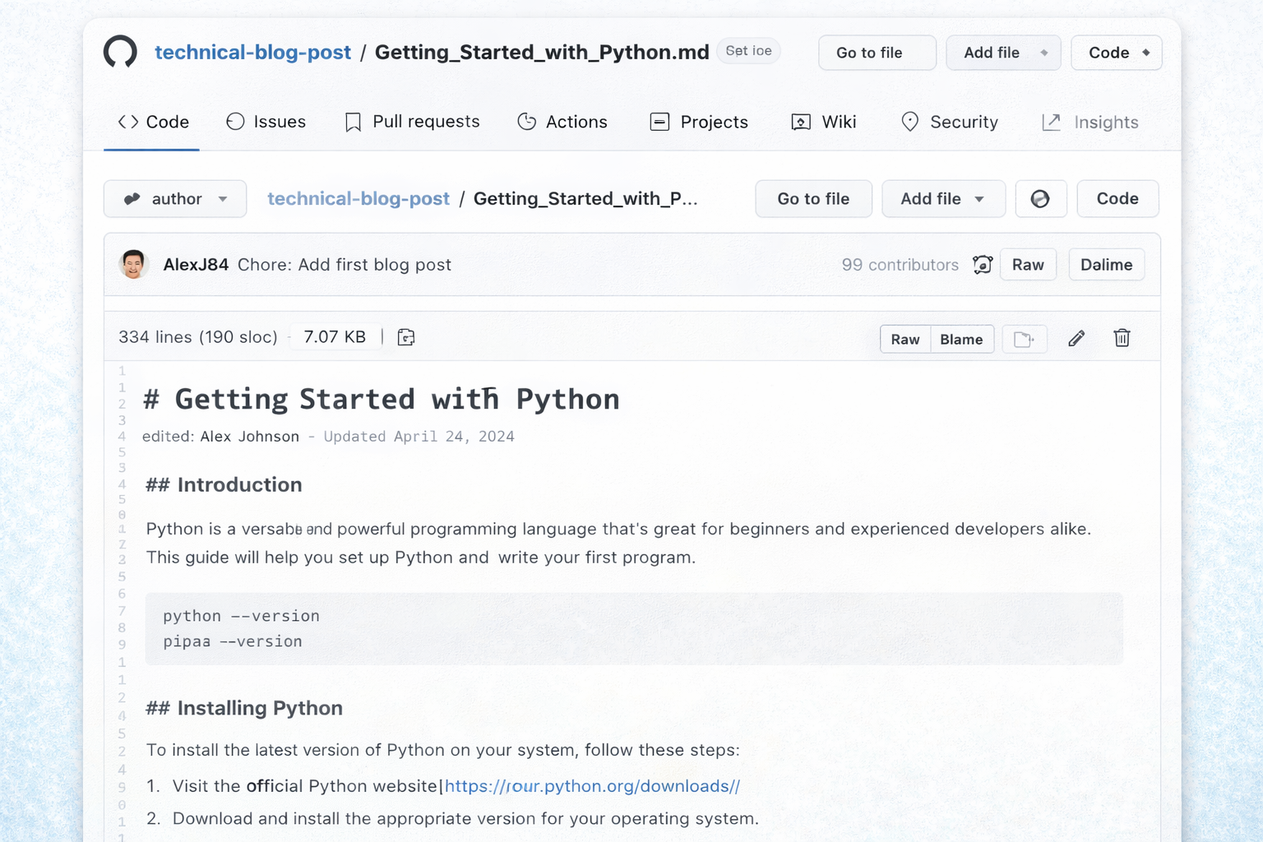Open the Code dropdown at top right
This screenshot has height=842, width=1263.
[x=1116, y=52]
